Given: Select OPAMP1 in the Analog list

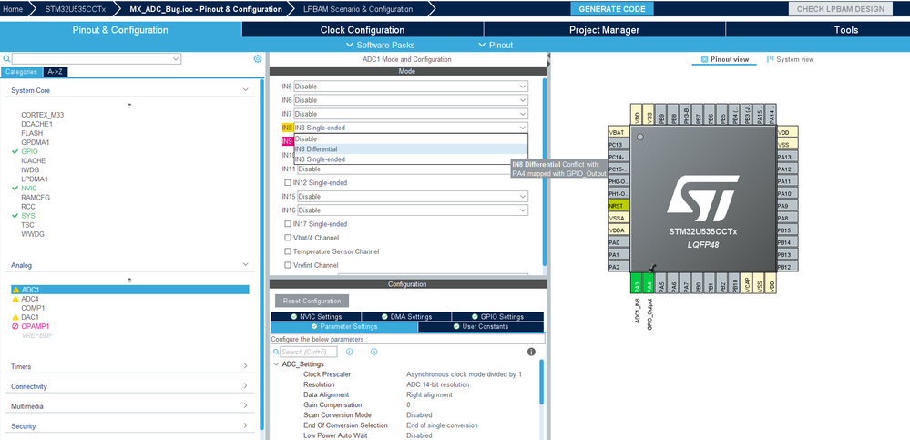Looking at the screenshot, I should click(x=36, y=326).
